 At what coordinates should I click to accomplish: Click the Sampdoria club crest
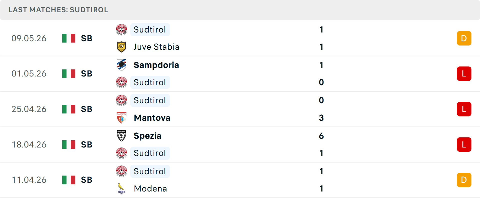coord(121,65)
